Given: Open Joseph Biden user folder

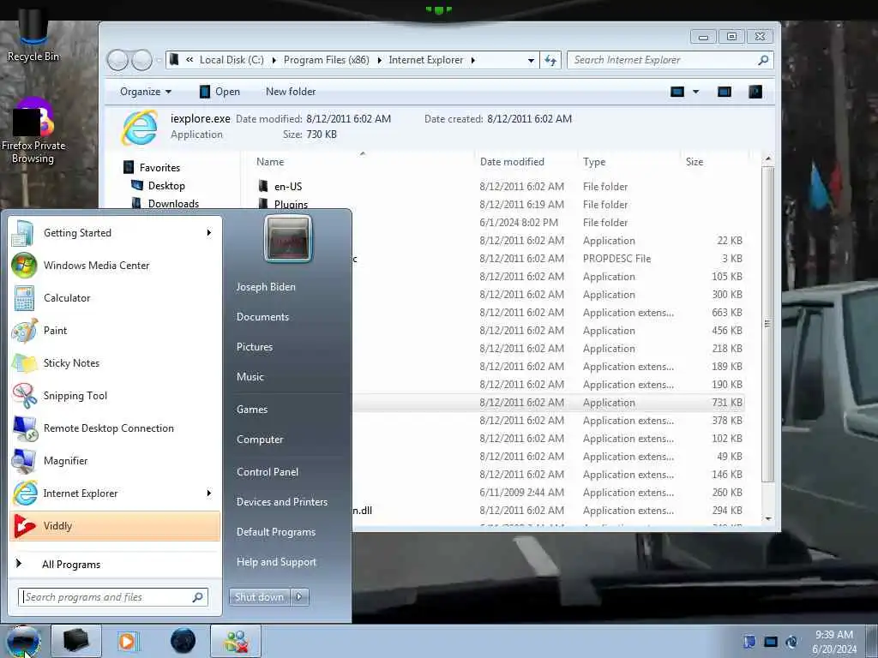Looking at the screenshot, I should [266, 286].
